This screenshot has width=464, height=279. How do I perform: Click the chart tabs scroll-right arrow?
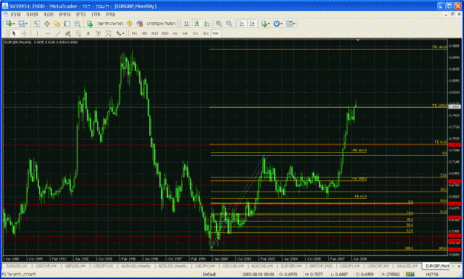pyautogui.click(x=460, y=266)
